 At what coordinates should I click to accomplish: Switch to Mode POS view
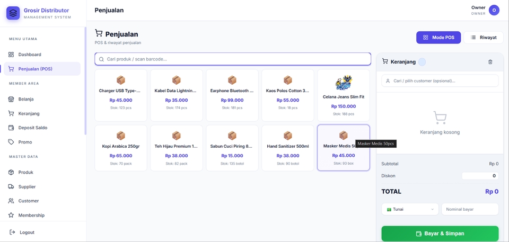[438, 38]
